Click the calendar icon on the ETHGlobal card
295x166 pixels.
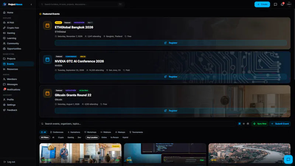tap(48, 25)
